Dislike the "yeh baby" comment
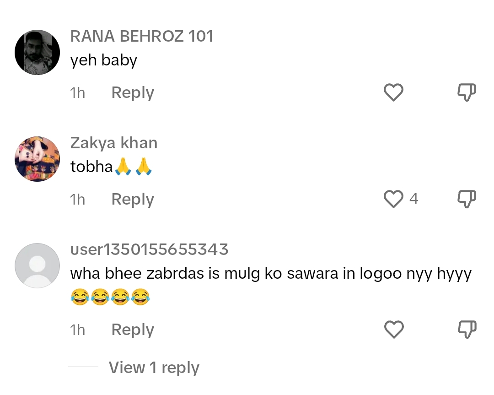This screenshot has height=395, width=494. (467, 92)
